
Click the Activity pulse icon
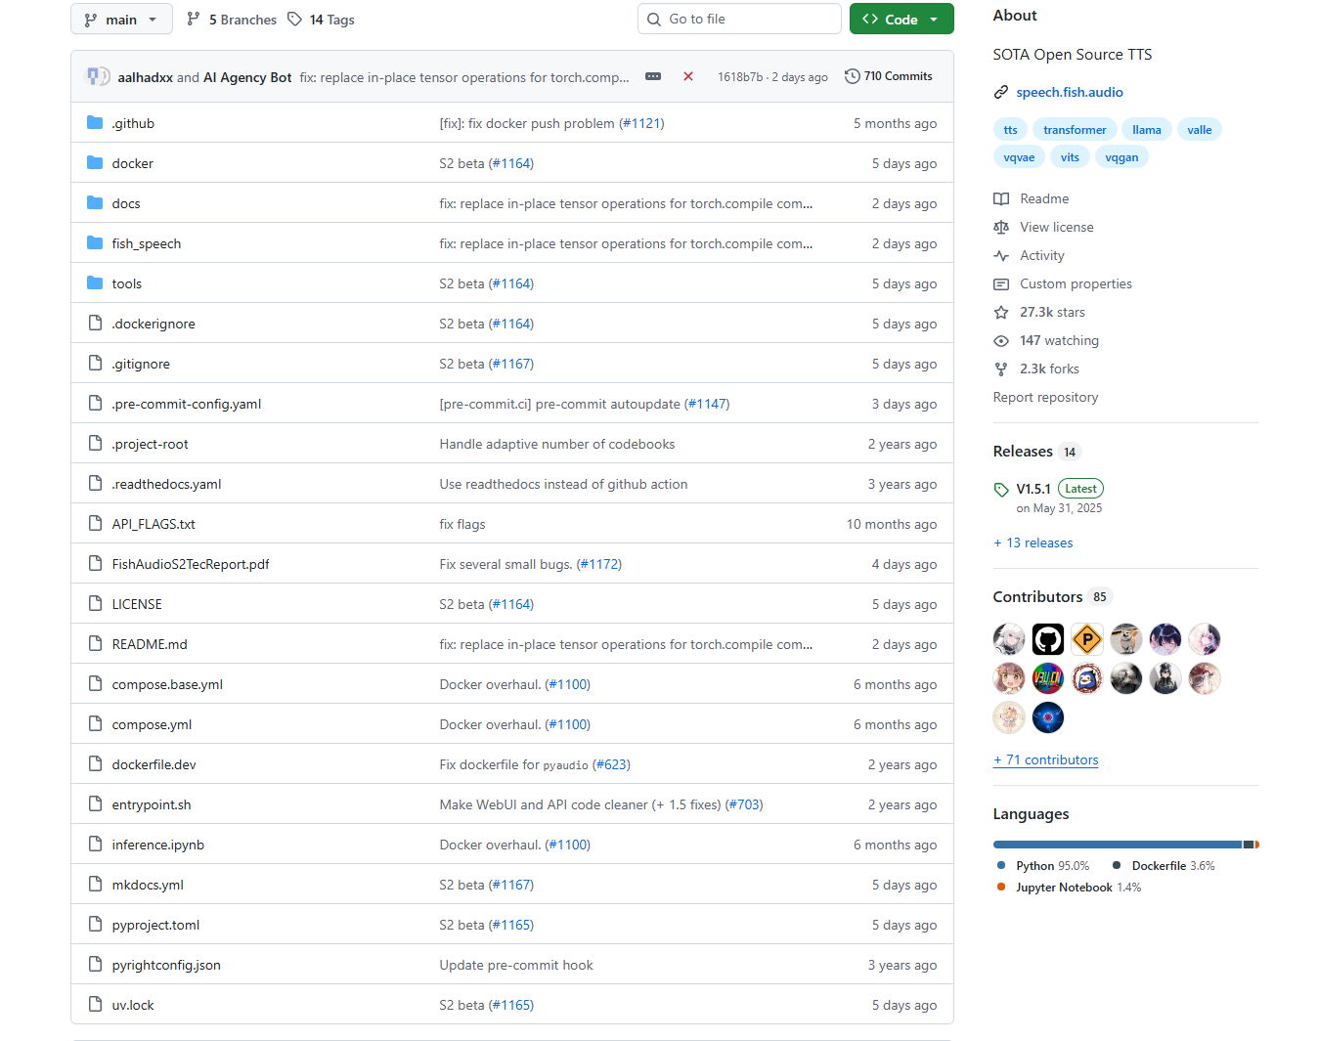tap(1001, 255)
